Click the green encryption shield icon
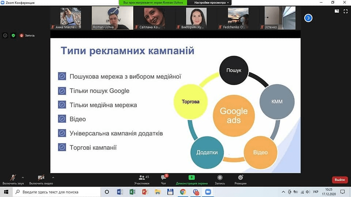The height and width of the screenshot is (197, 351). pyautogui.click(x=14, y=35)
